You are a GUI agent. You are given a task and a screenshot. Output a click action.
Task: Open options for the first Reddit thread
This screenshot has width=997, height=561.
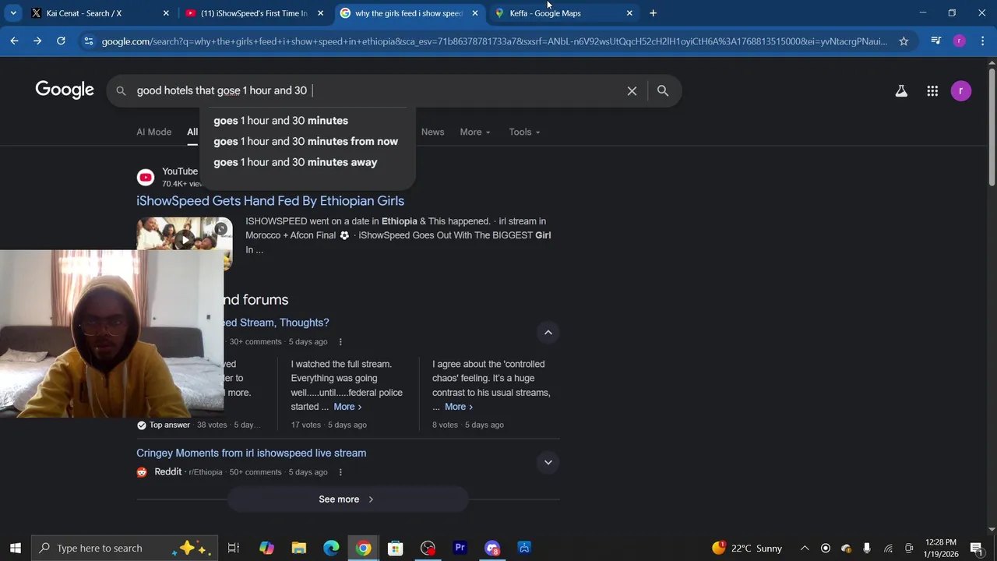coord(340,342)
